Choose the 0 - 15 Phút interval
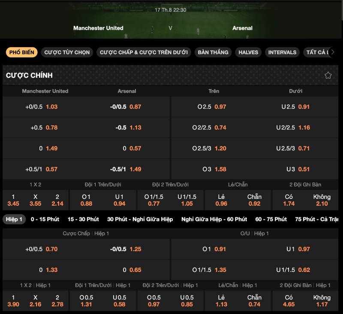343x314 pixels. 45,219
